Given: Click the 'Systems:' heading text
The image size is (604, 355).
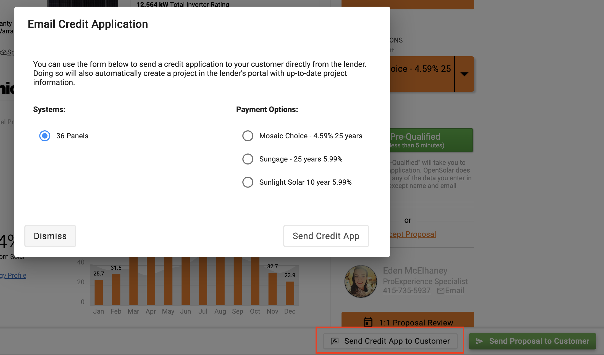Looking at the screenshot, I should (49, 109).
